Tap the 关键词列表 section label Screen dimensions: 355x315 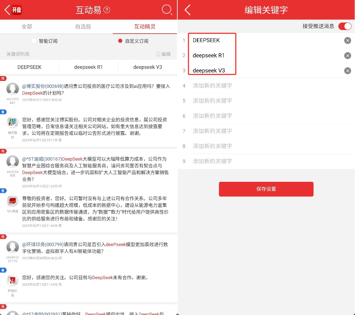click(18, 54)
